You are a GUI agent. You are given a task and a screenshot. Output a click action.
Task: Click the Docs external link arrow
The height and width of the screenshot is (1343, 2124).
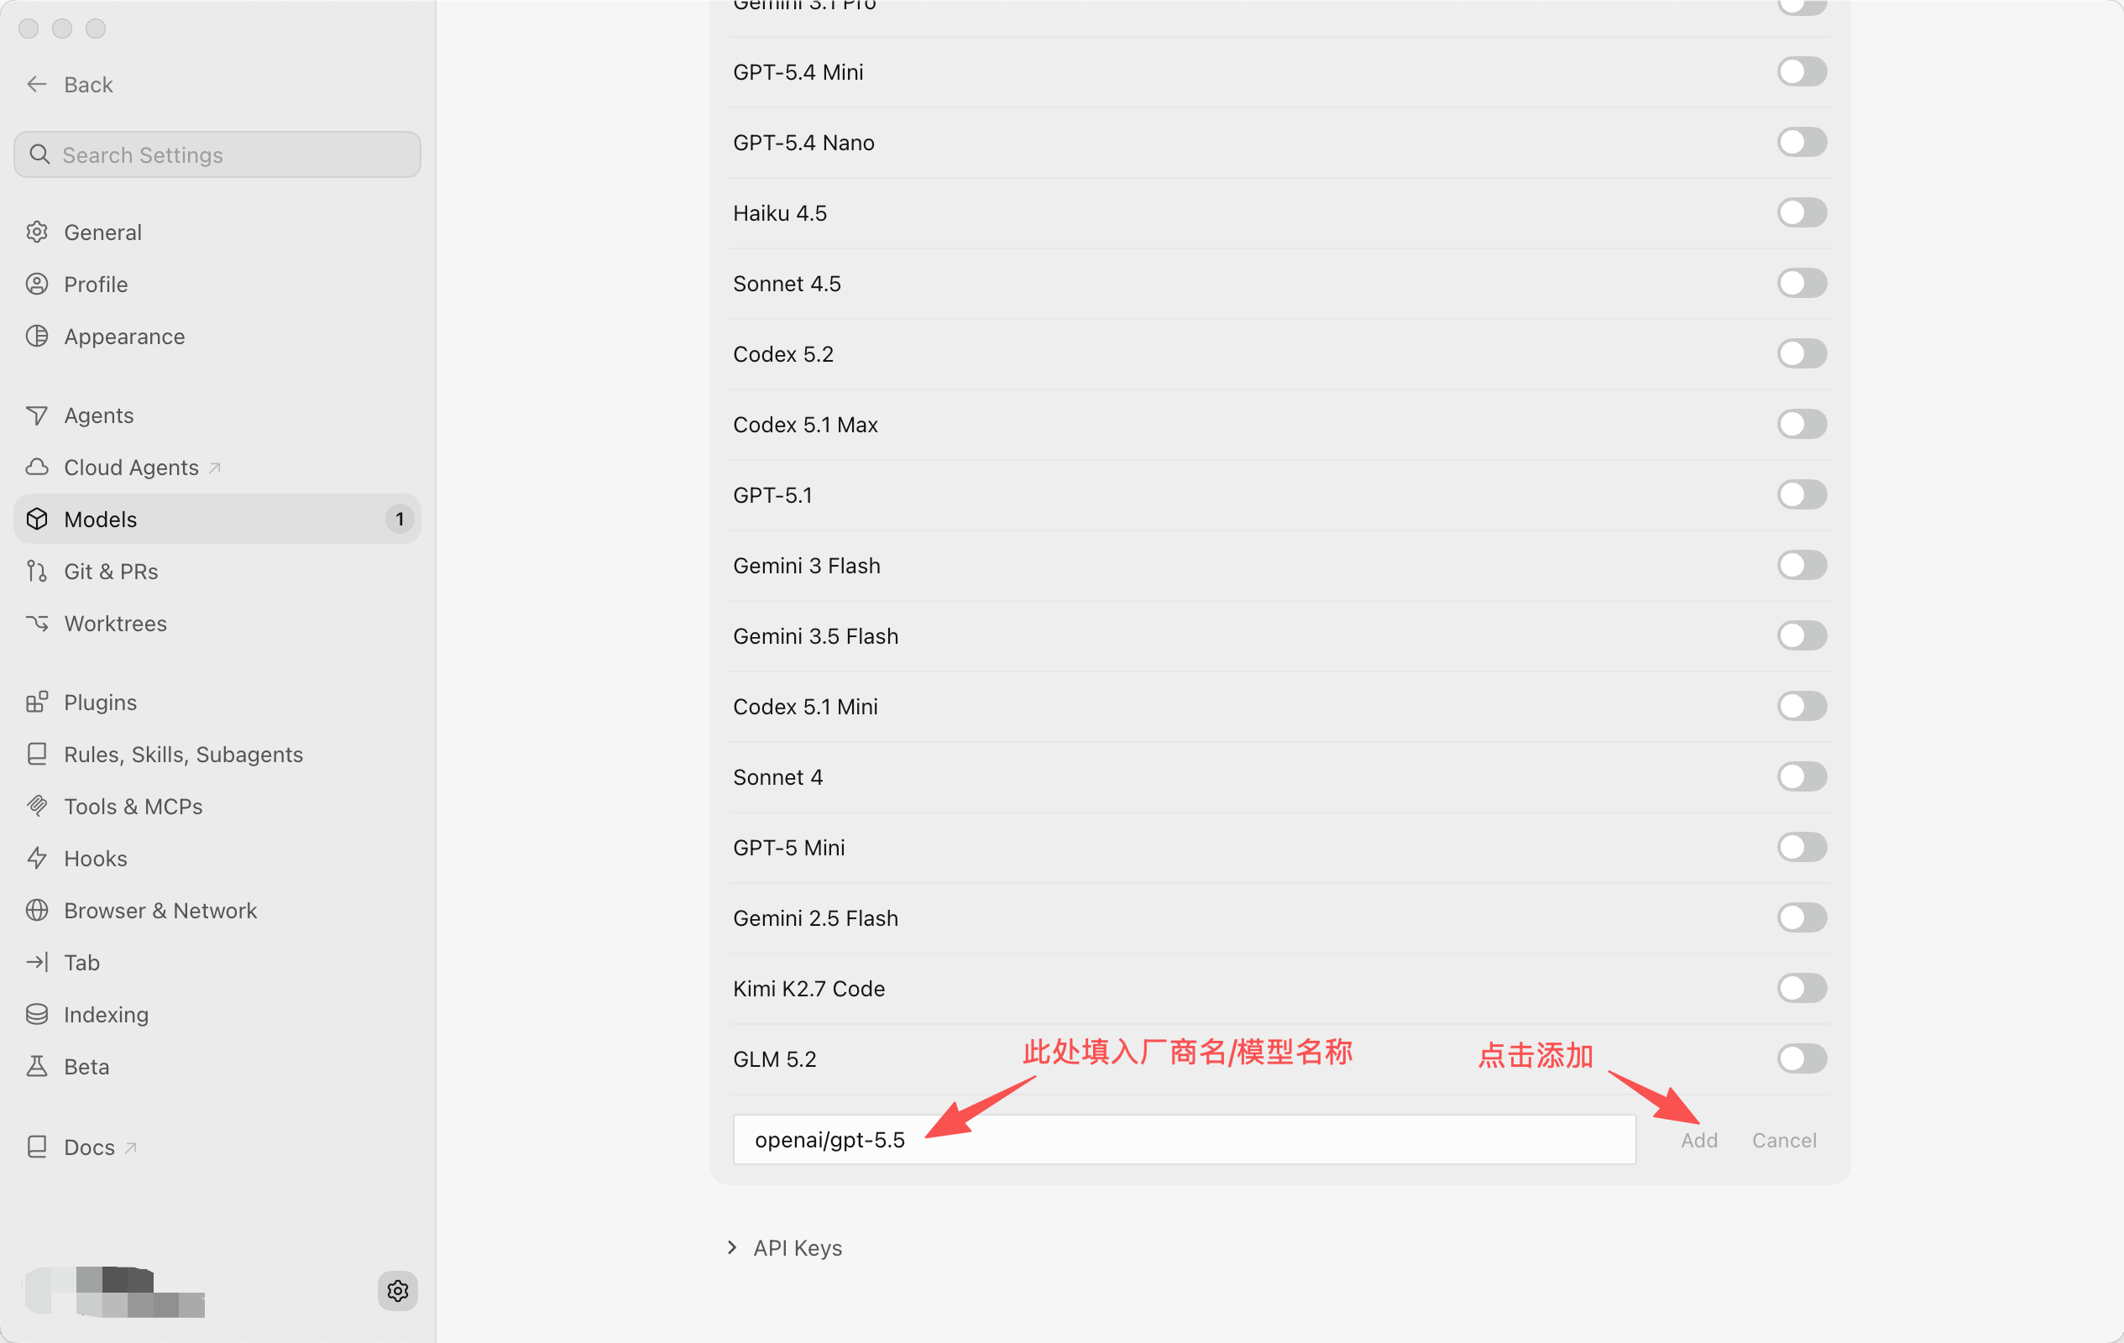[130, 1147]
